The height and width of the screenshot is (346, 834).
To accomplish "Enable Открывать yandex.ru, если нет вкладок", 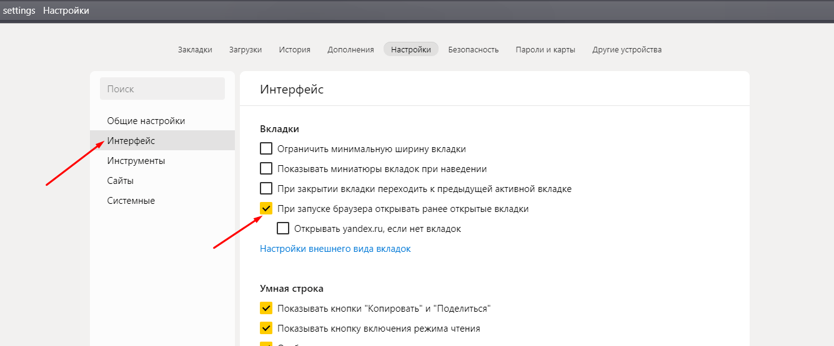I will pos(283,229).
